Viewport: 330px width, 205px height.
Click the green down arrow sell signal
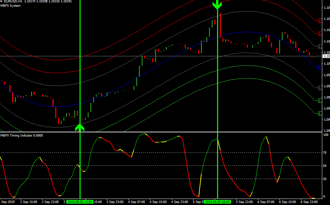pyautogui.click(x=217, y=5)
